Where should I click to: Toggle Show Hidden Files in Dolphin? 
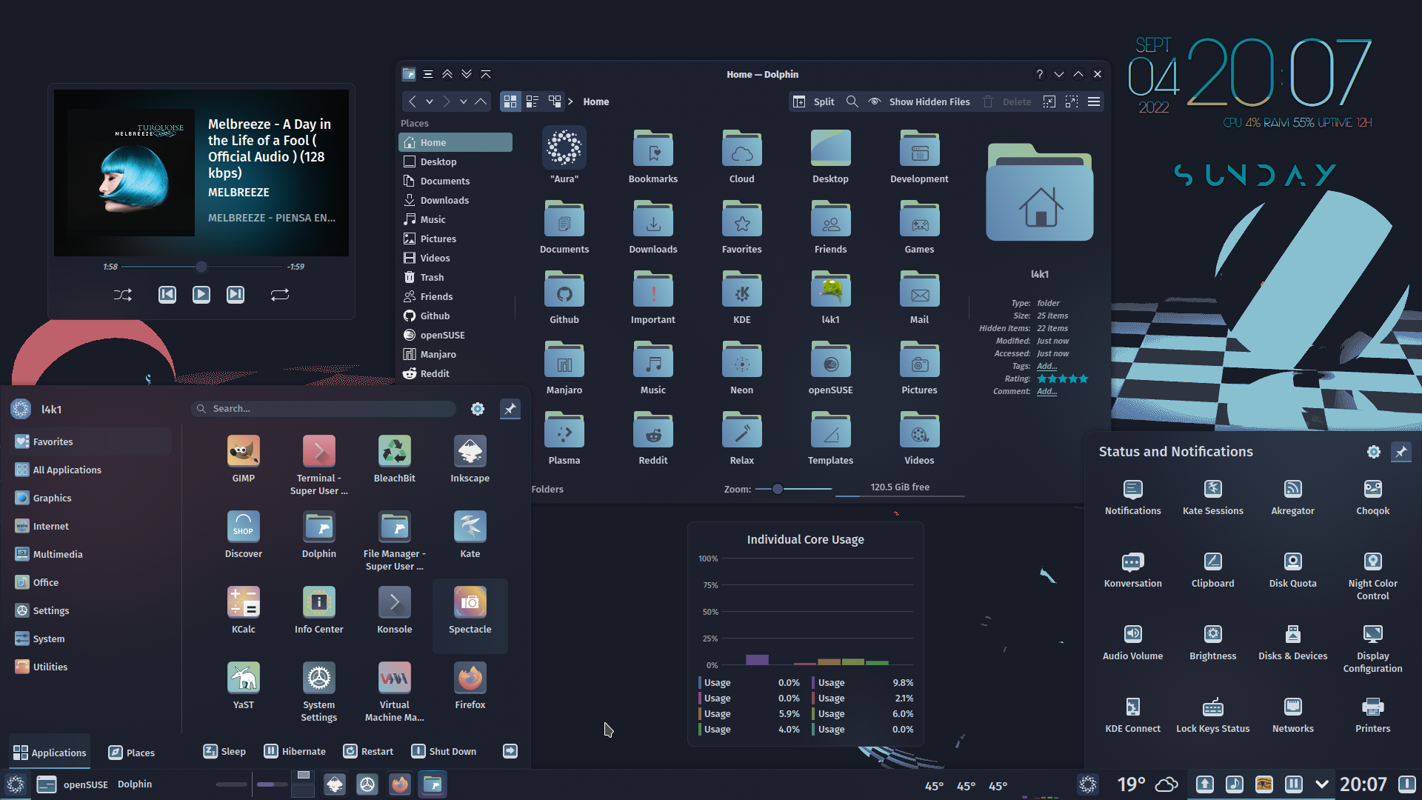click(x=919, y=101)
